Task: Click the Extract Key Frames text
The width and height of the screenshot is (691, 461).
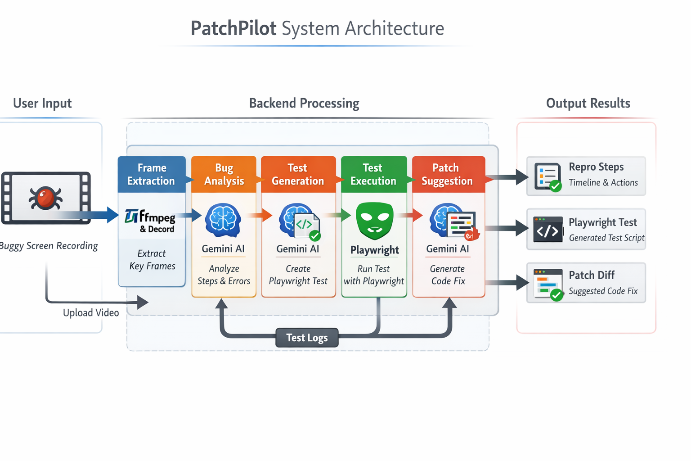Action: click(x=152, y=260)
